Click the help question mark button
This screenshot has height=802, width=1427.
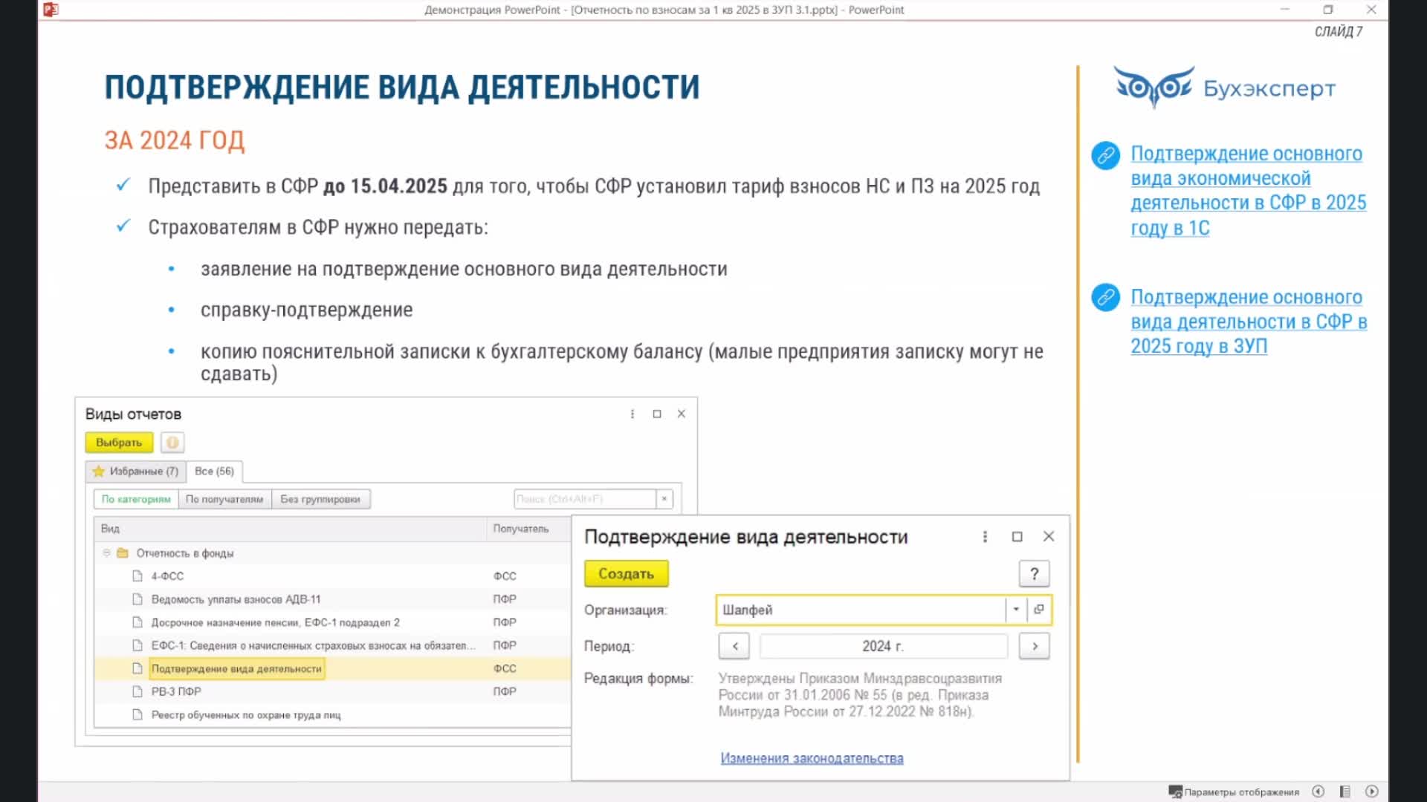1034,573
